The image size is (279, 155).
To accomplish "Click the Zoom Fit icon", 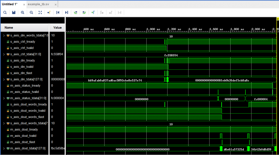I will click(x=40, y=12).
